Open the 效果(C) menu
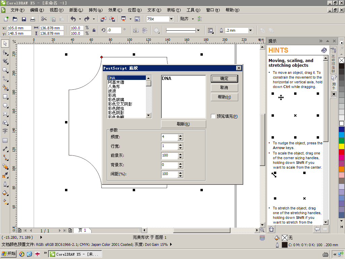The width and height of the screenshot is (345, 259). pos(115,10)
